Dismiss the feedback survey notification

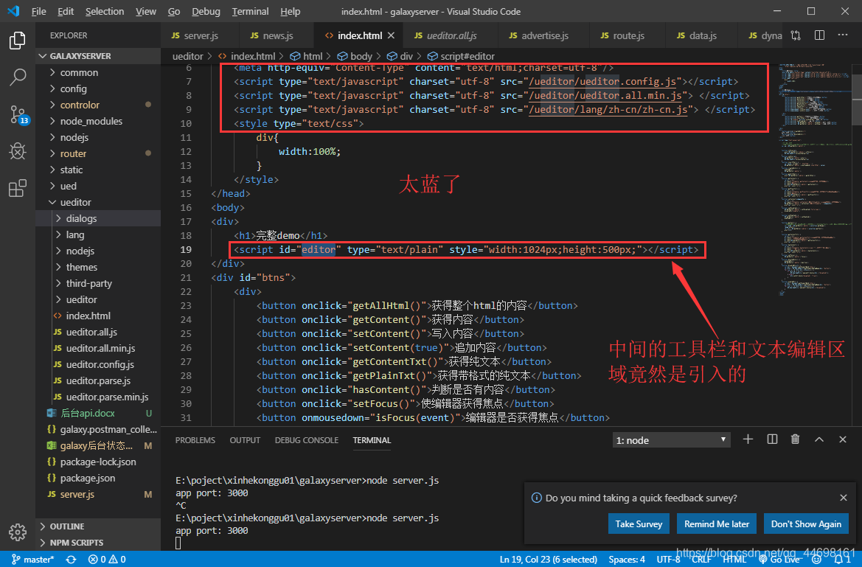[844, 498]
